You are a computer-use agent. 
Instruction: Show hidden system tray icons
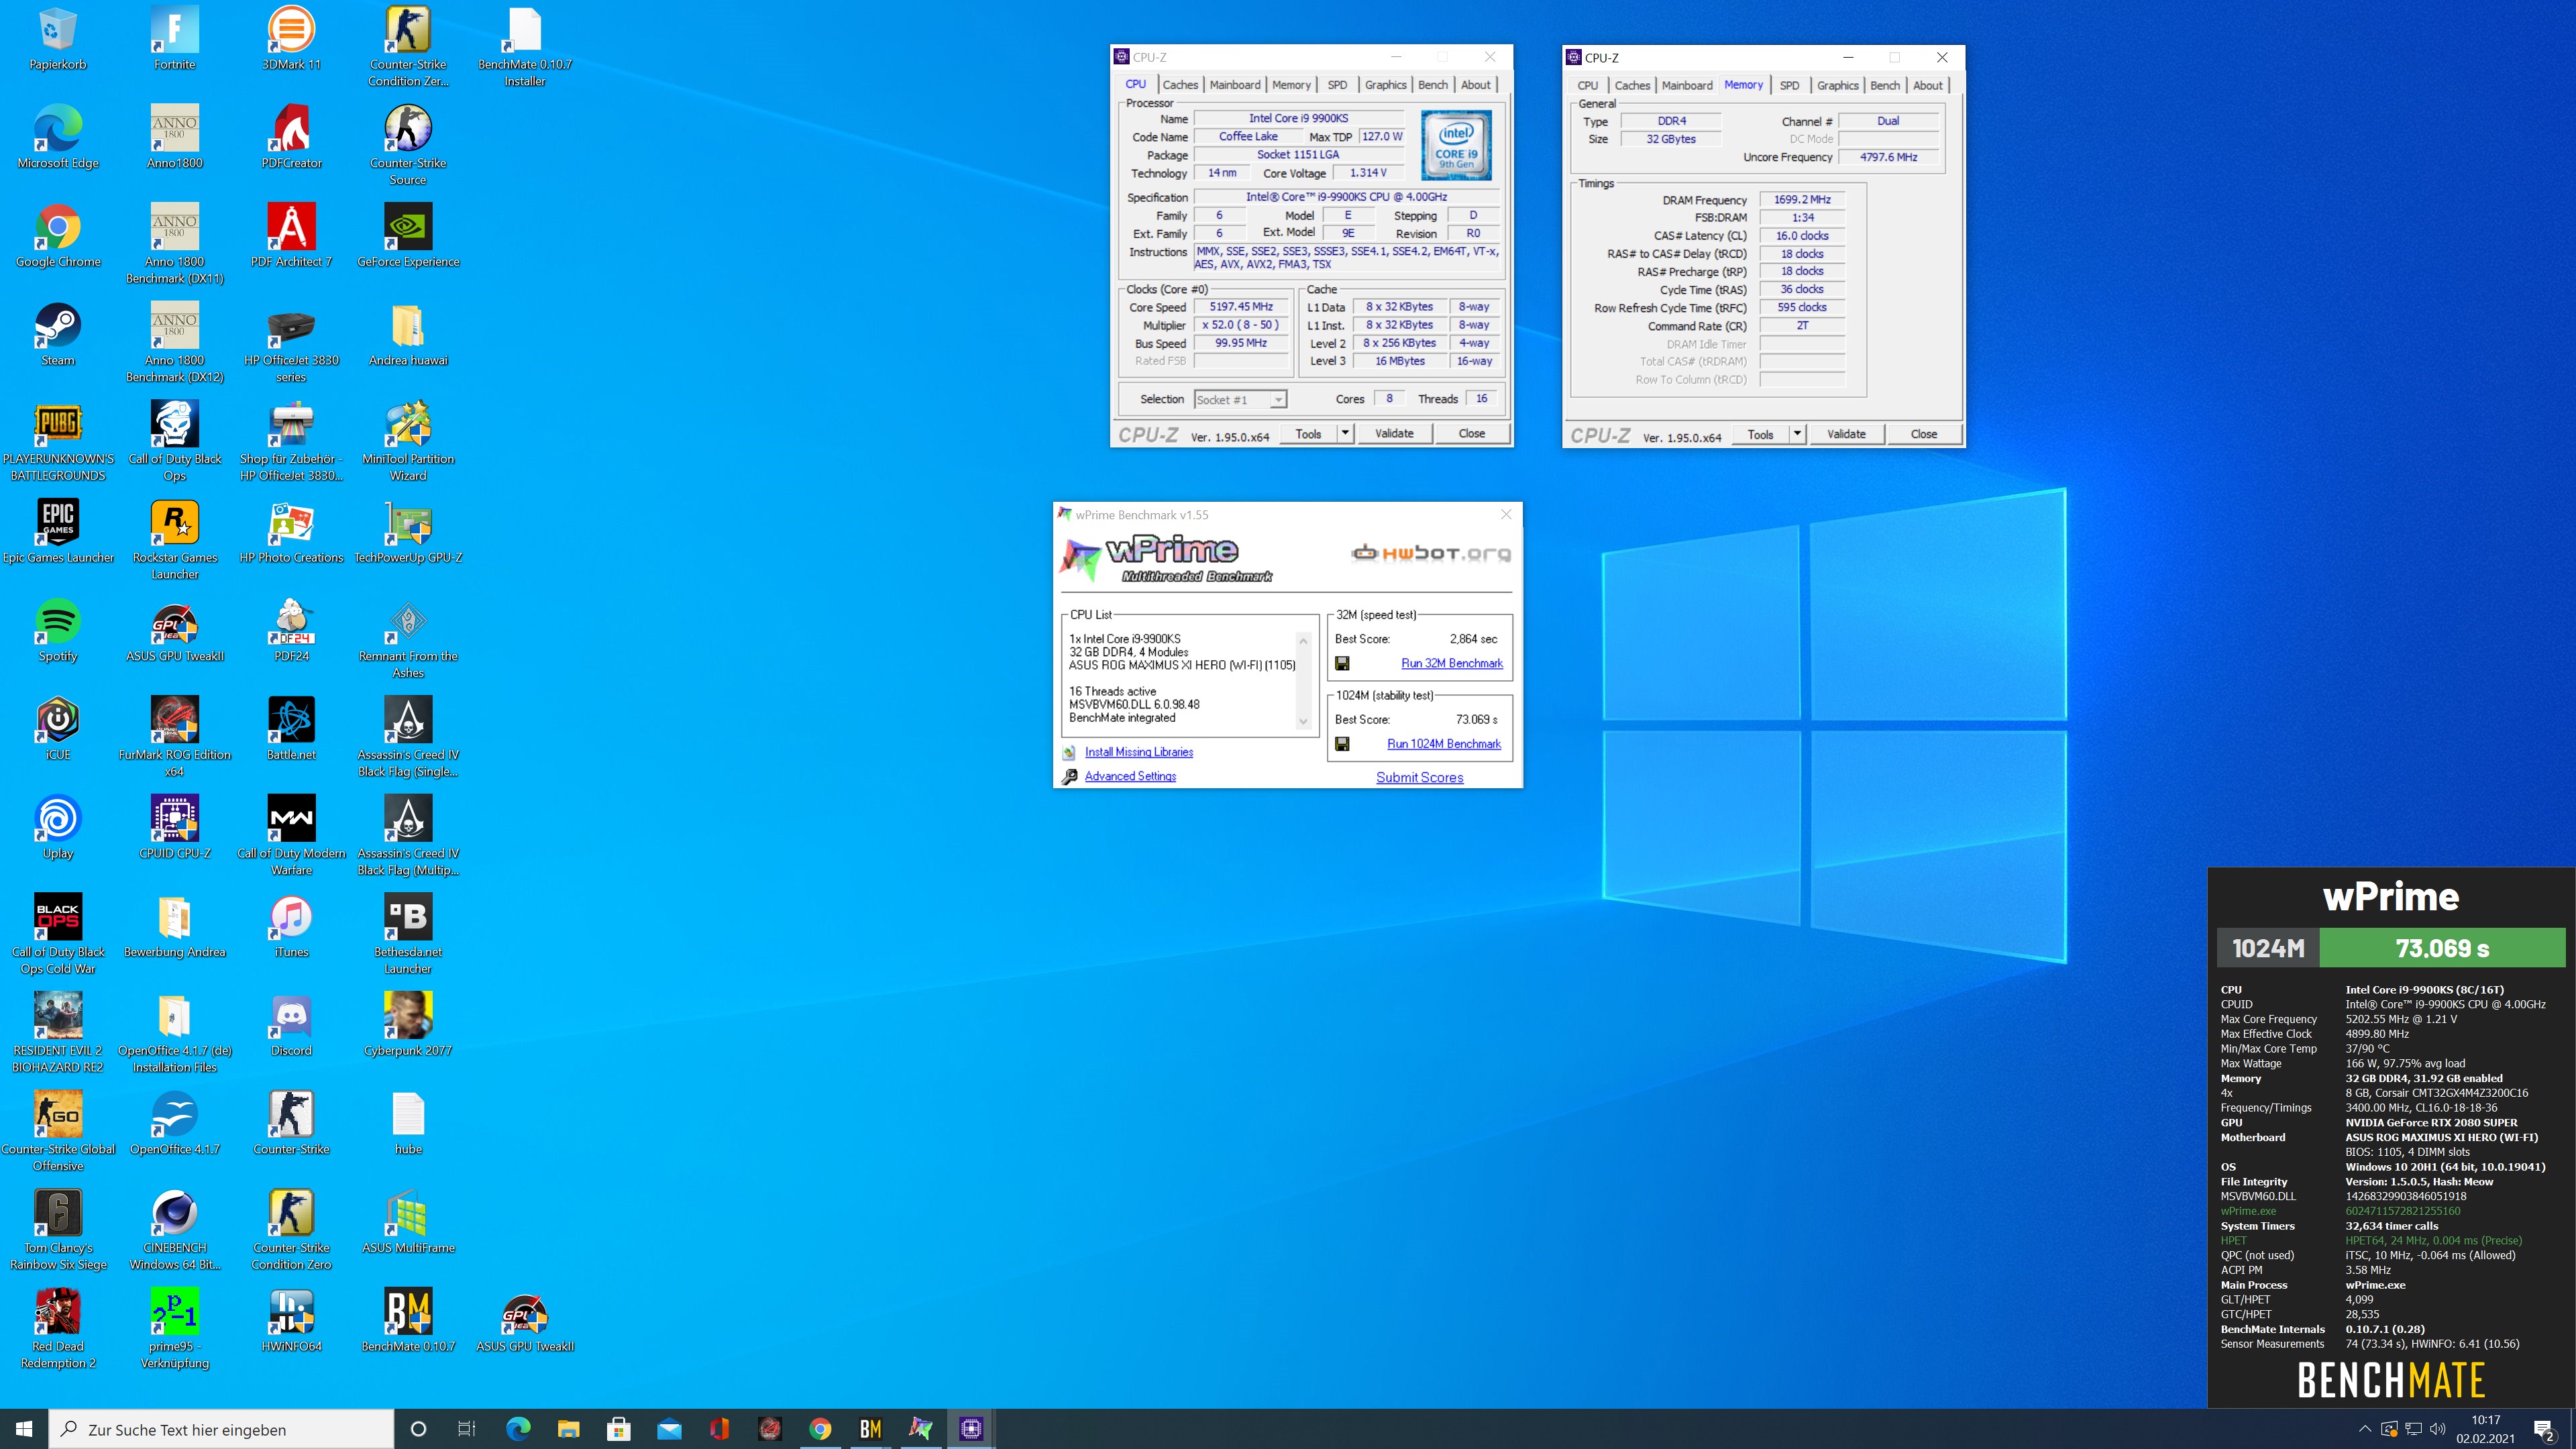tap(2364, 1429)
